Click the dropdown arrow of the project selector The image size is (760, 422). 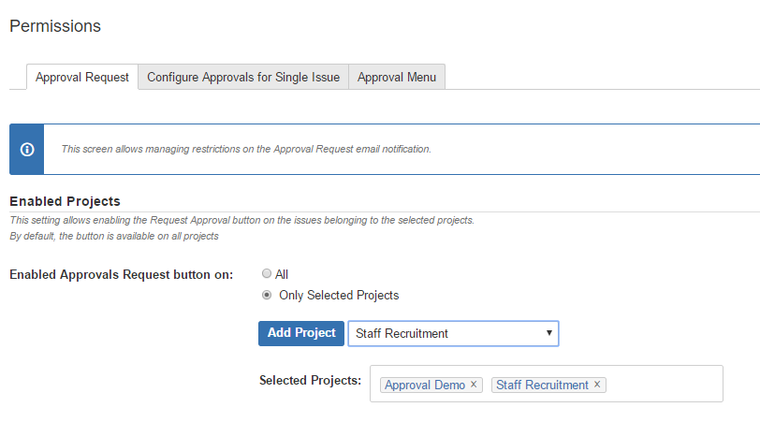(548, 333)
